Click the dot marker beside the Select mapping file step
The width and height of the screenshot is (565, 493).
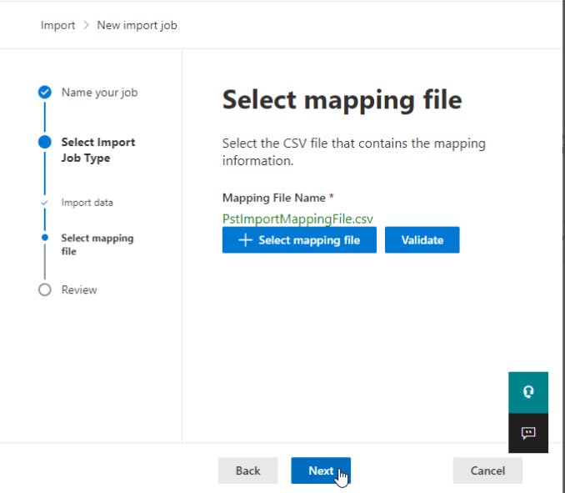pyautogui.click(x=45, y=238)
